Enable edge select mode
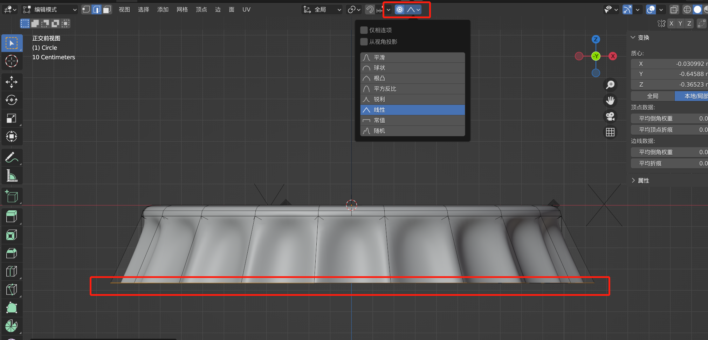The image size is (708, 340). pos(97,9)
